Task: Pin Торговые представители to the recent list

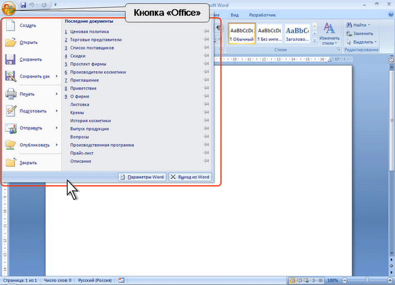Action: coord(206,39)
